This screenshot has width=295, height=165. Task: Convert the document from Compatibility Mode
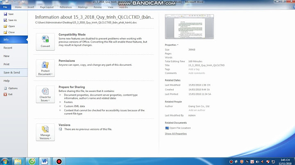(x=45, y=42)
